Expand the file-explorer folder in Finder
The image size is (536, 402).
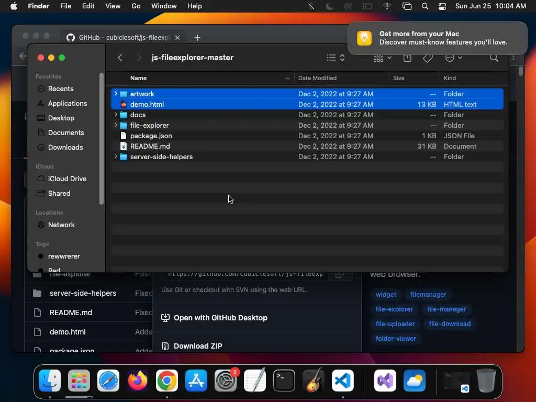(x=116, y=125)
